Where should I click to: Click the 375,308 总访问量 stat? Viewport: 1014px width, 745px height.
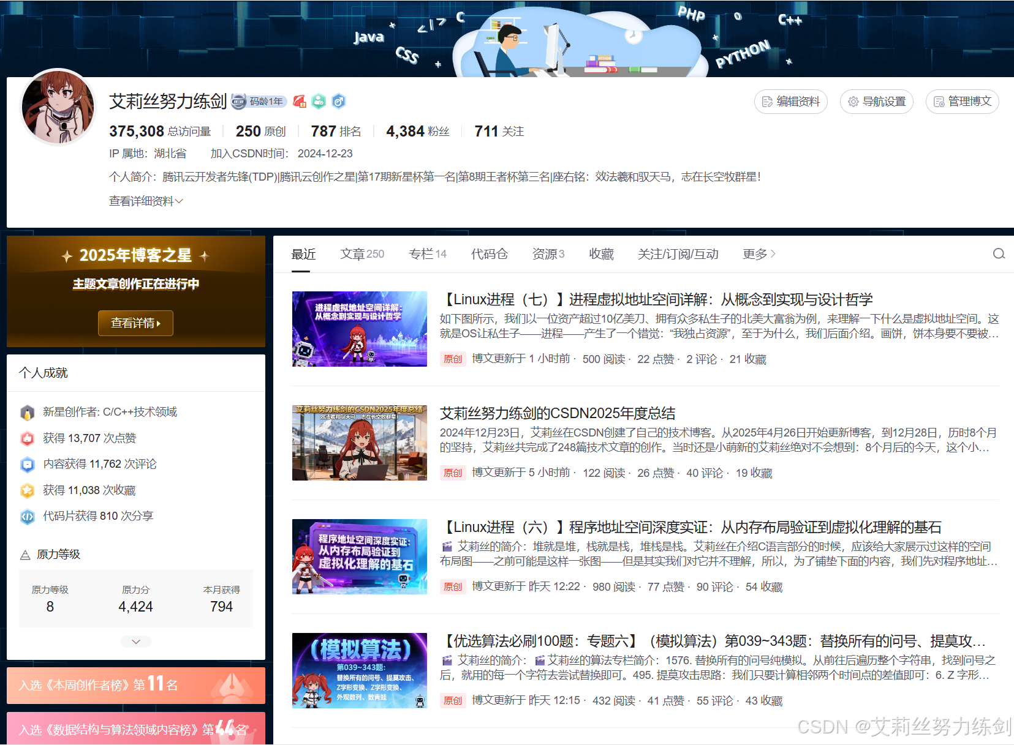point(160,132)
